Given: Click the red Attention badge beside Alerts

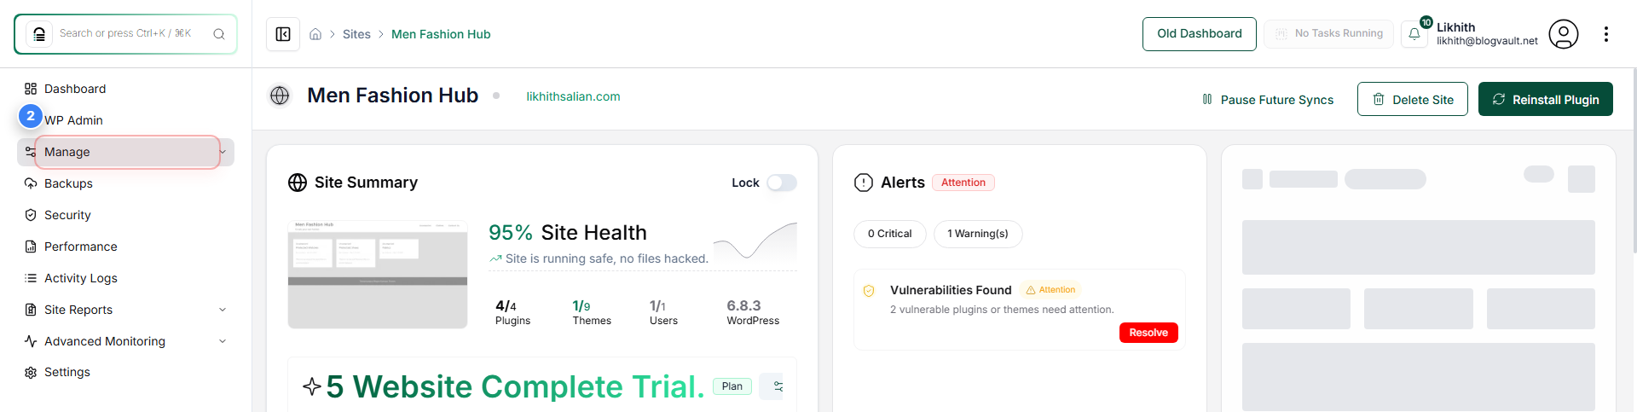Looking at the screenshot, I should tap(963, 183).
